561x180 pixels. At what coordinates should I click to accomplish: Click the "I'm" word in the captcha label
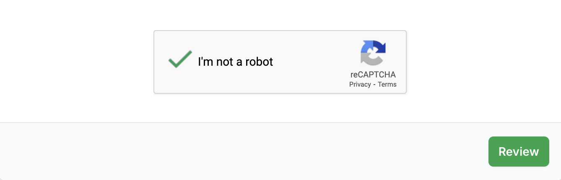(x=205, y=62)
